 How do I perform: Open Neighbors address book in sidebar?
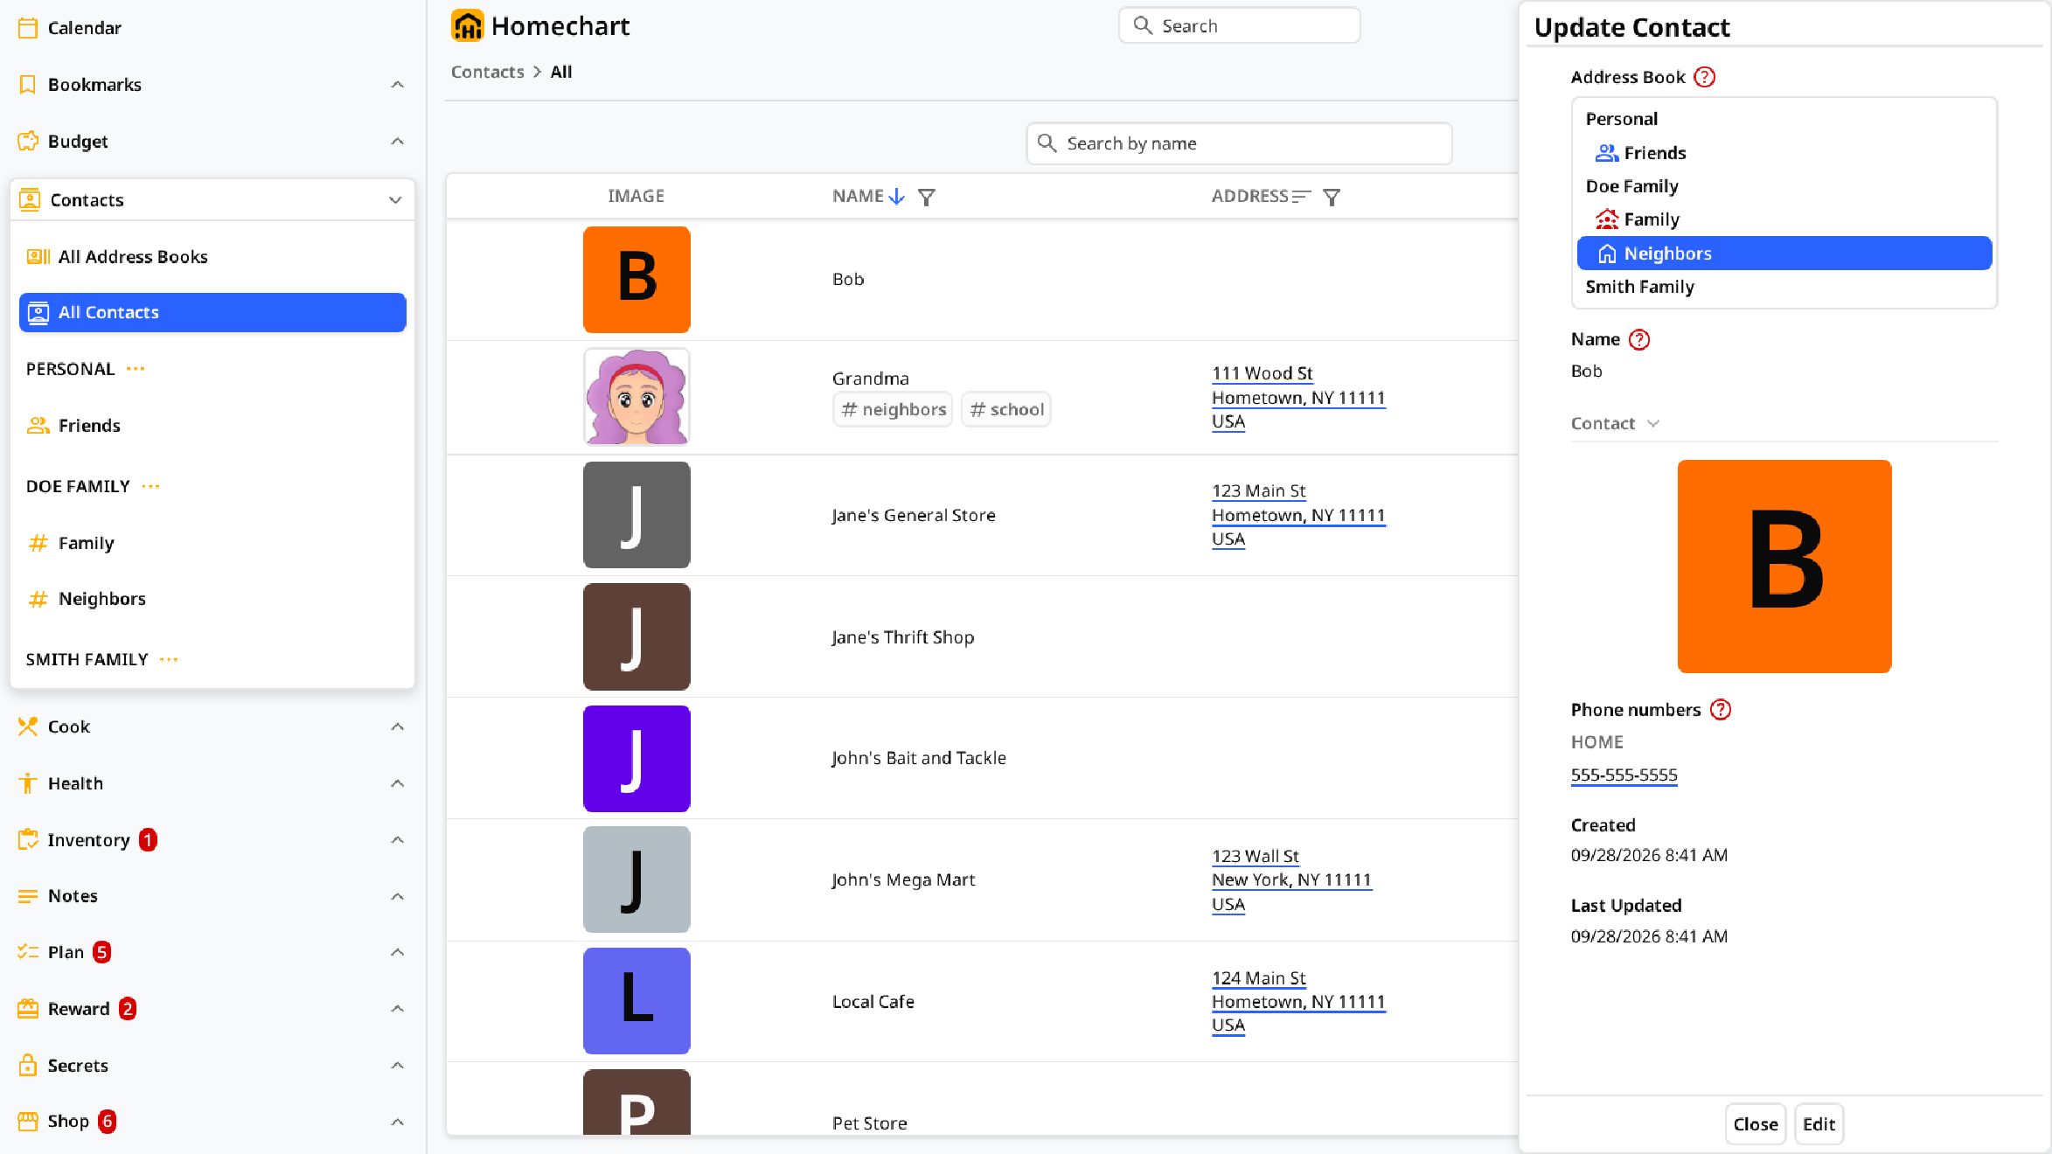pos(212,599)
